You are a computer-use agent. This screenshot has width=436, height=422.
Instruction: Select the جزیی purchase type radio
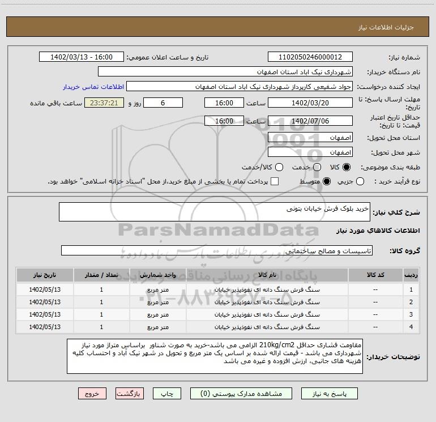click(360, 181)
